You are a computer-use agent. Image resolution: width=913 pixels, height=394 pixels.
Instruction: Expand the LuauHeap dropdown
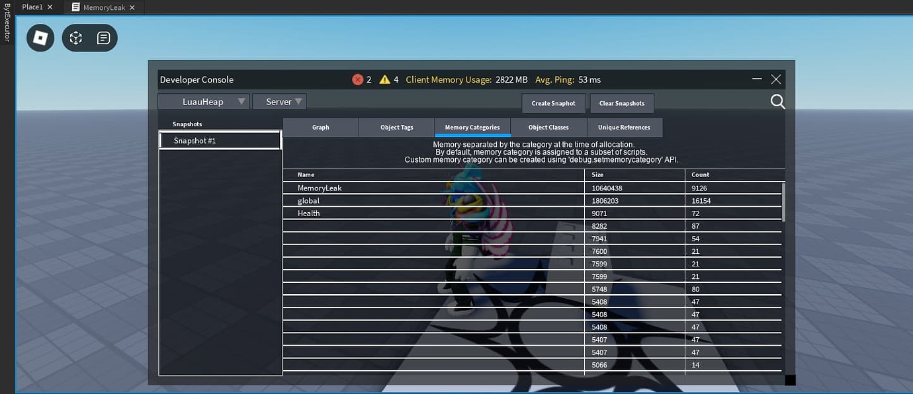[x=204, y=101]
